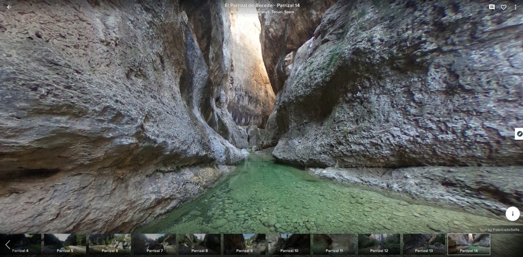Open the Parrizal 7 scene
This screenshot has height=257, width=523.
[x=155, y=244]
